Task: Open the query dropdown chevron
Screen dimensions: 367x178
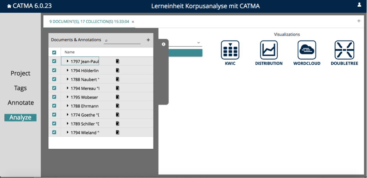Action: (x=199, y=43)
